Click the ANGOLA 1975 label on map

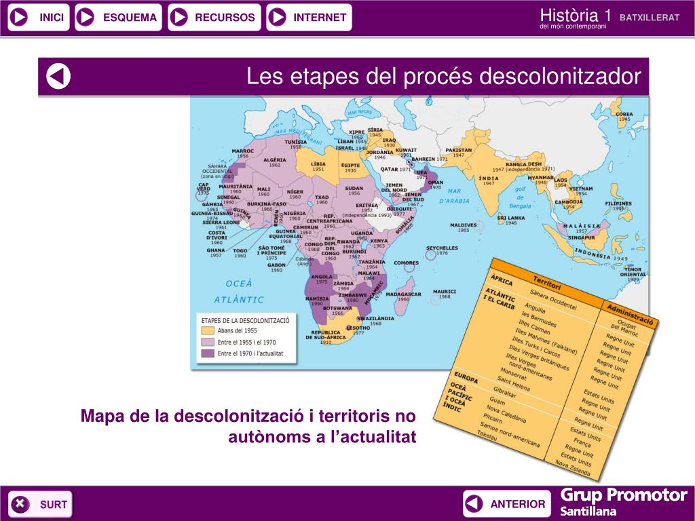[321, 279]
